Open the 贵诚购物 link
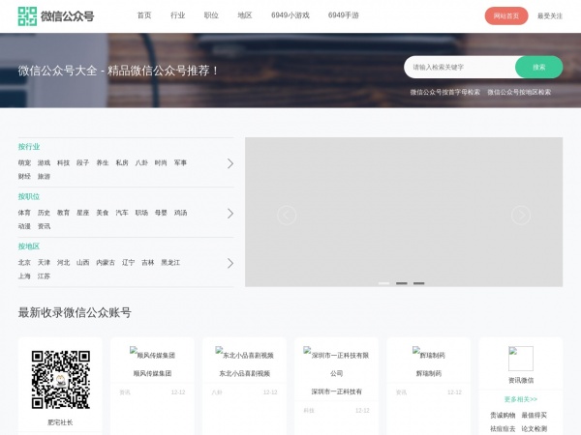 [x=503, y=416]
